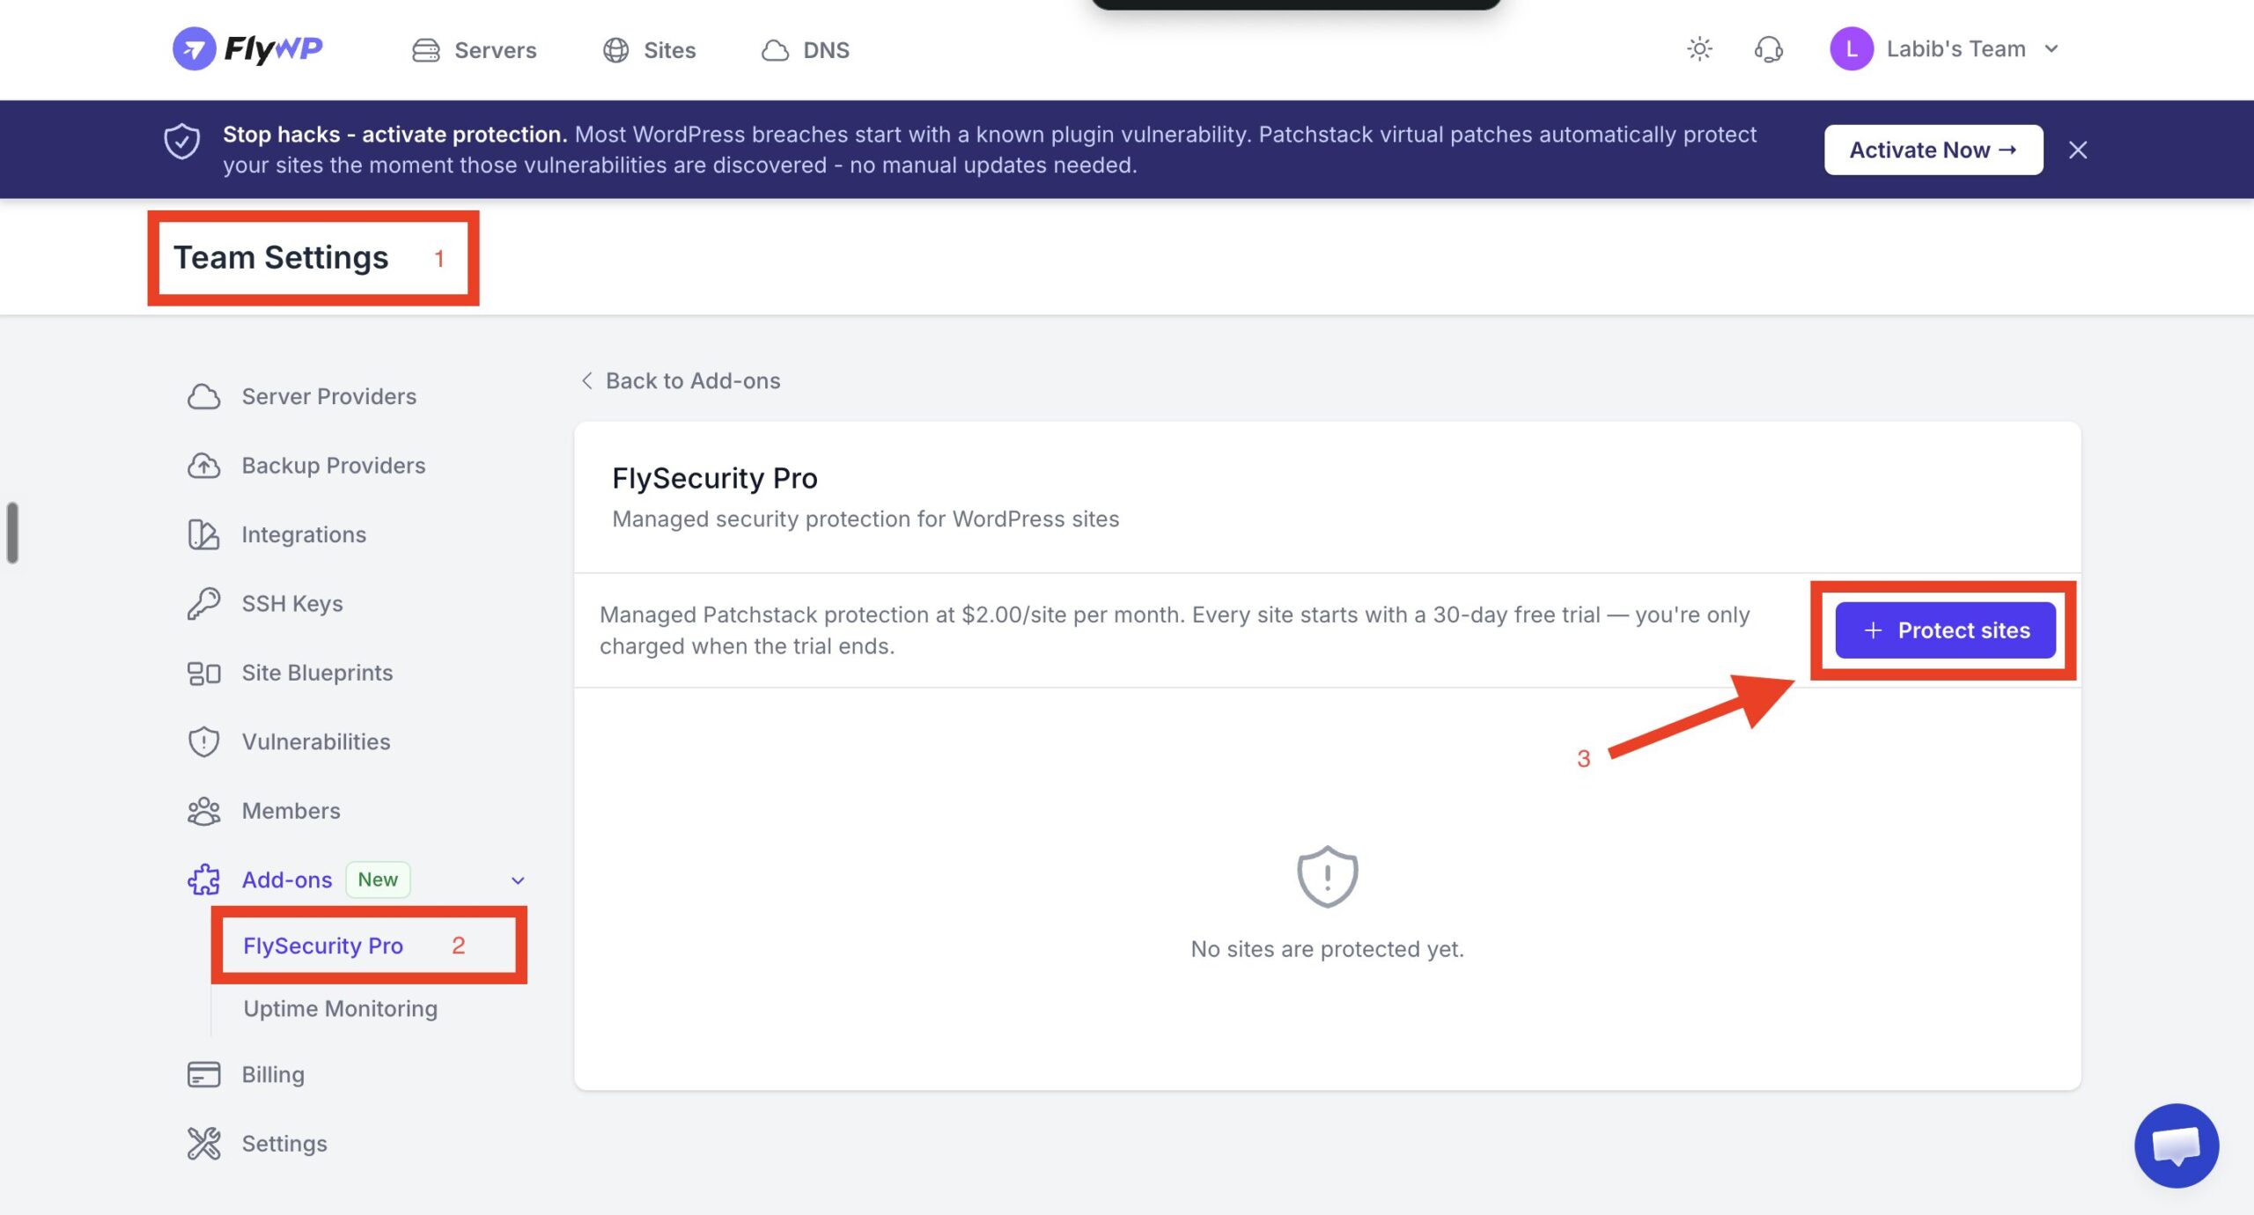Image resolution: width=2254 pixels, height=1215 pixels.
Task: Click the "No sites are protected yet." text
Action: tap(1327, 949)
